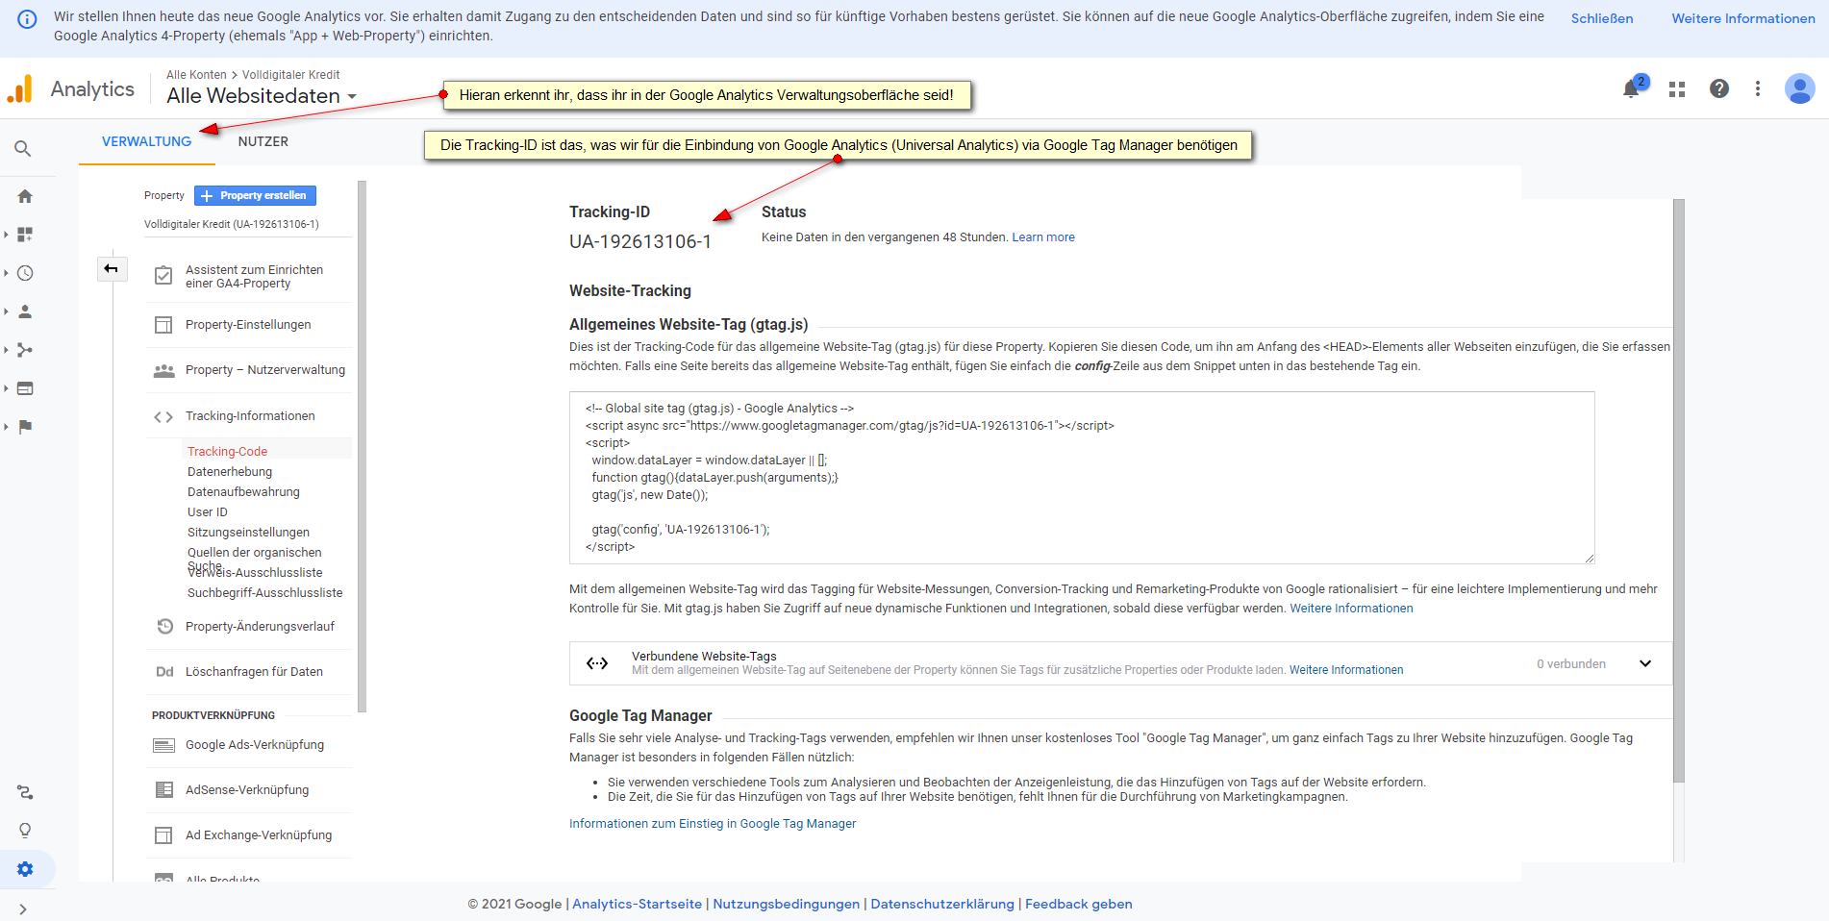
Task: Open AdSense-Verknüpfung
Action: coord(248,790)
